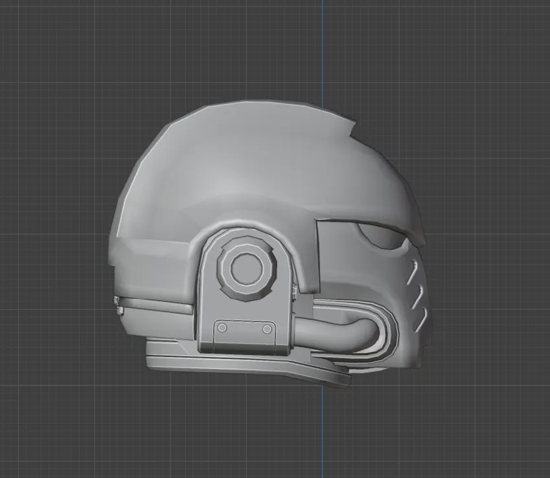Click the circular hinge disc on the helmet
550x478 pixels.
(x=246, y=268)
